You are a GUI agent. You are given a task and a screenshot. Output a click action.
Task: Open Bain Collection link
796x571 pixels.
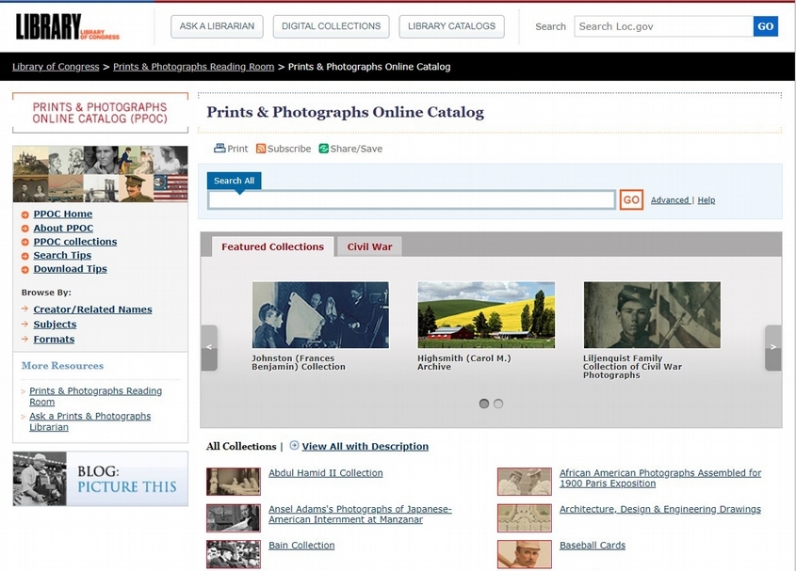coord(301,546)
